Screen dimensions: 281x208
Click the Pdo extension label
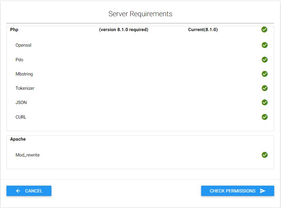tap(19, 60)
